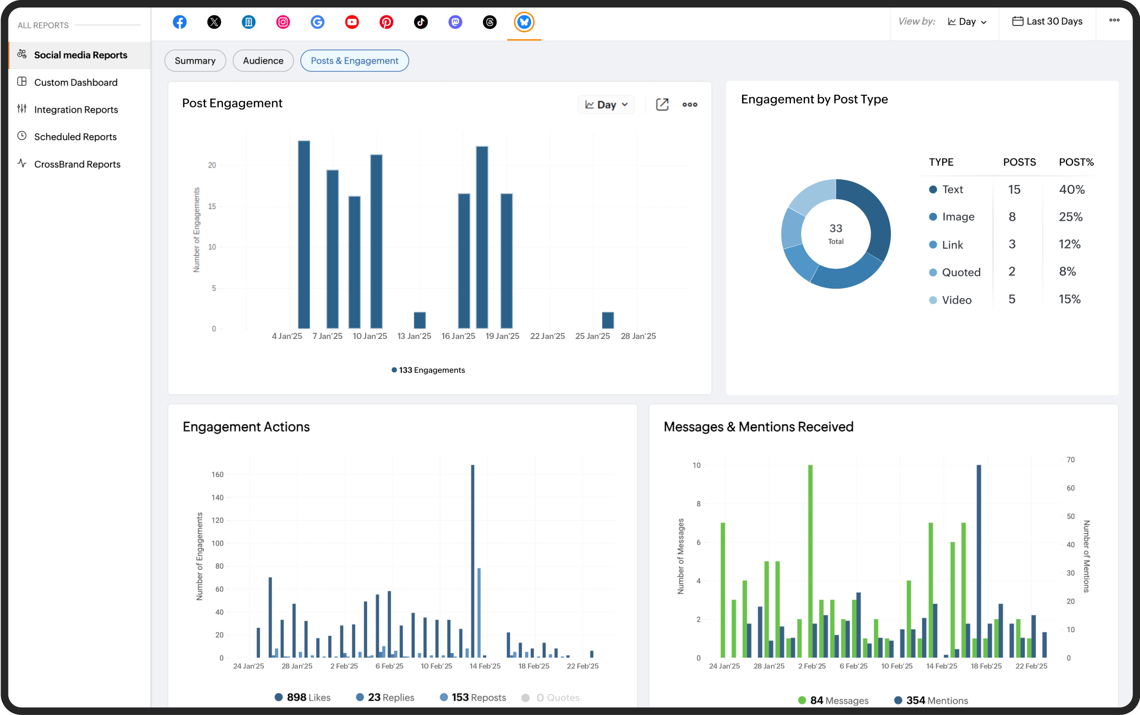Open the Threads channel report

pos(490,22)
